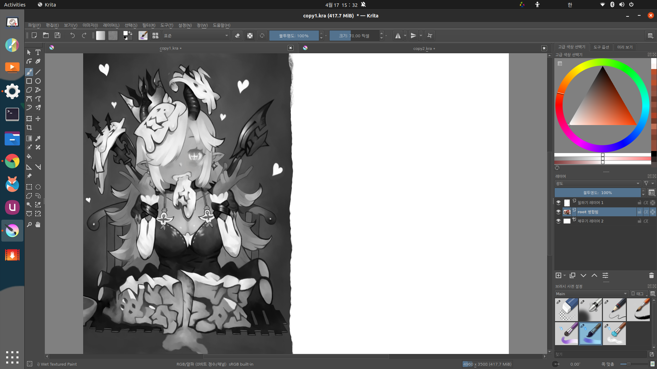Click the Activities button

pos(15,5)
